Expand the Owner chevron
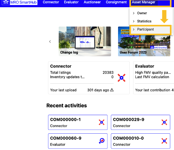Screen dimensions: 174x150 click(x=133, y=13)
